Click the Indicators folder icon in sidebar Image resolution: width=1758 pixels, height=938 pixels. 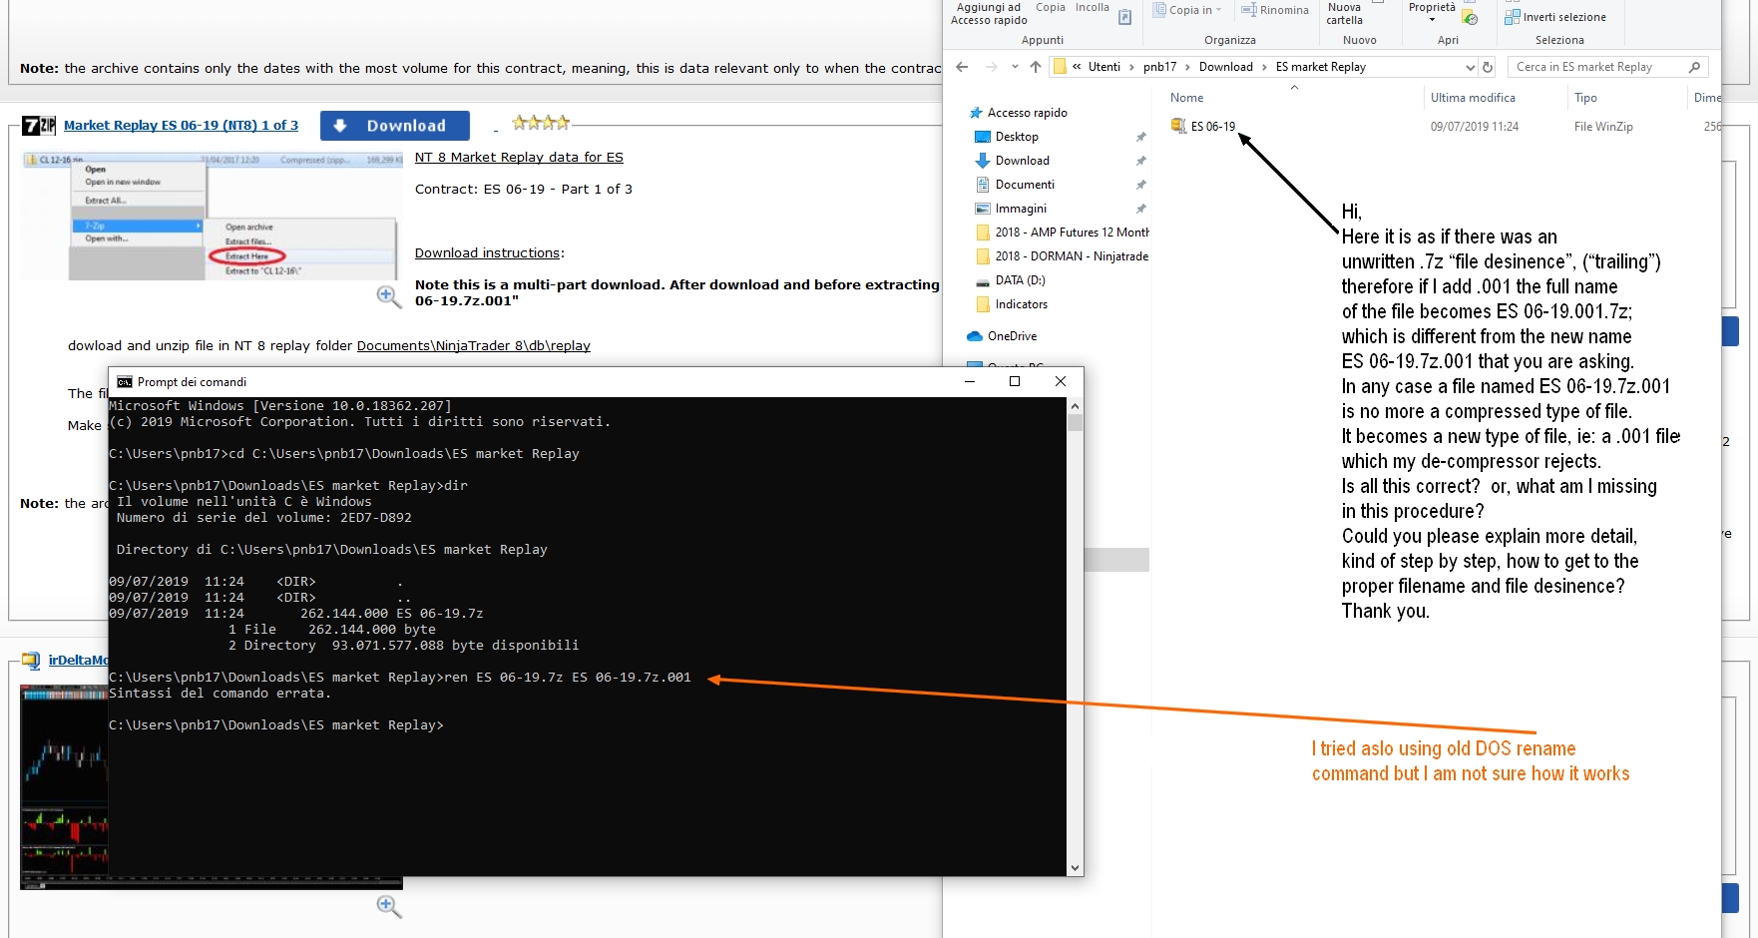(x=983, y=304)
